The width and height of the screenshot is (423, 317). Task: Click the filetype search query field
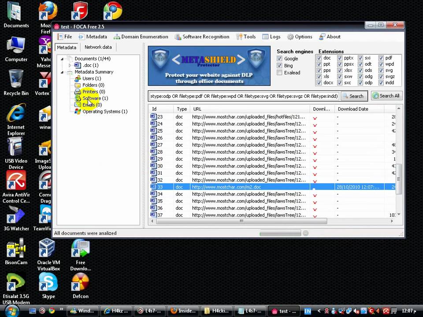244,96
